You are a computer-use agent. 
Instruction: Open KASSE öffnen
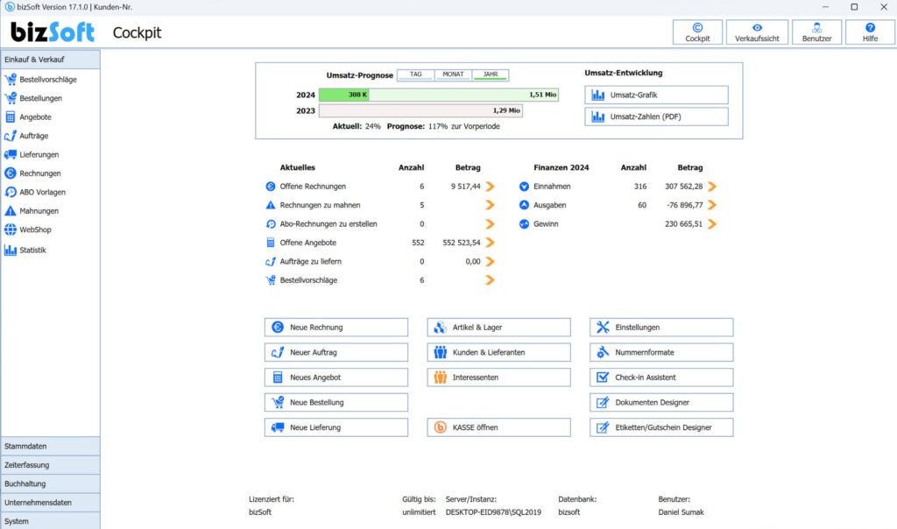click(498, 427)
